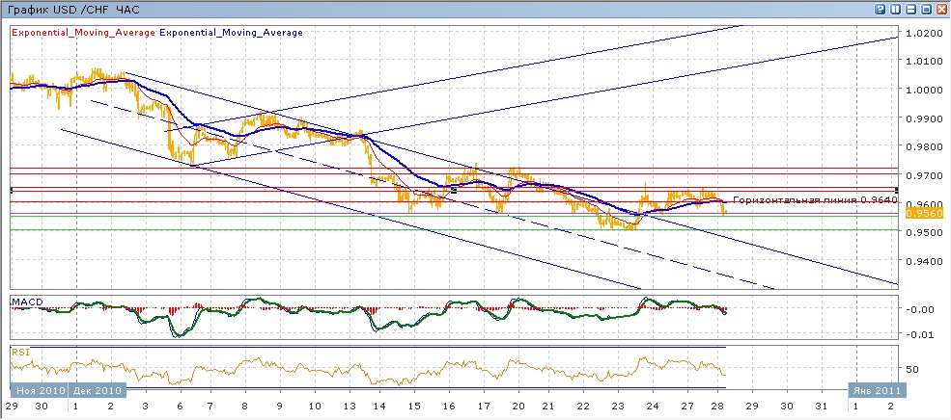Select the 'Горизонтальная линия 0.9640' label
This screenshot has width=951, height=420.
pyautogui.click(x=815, y=199)
